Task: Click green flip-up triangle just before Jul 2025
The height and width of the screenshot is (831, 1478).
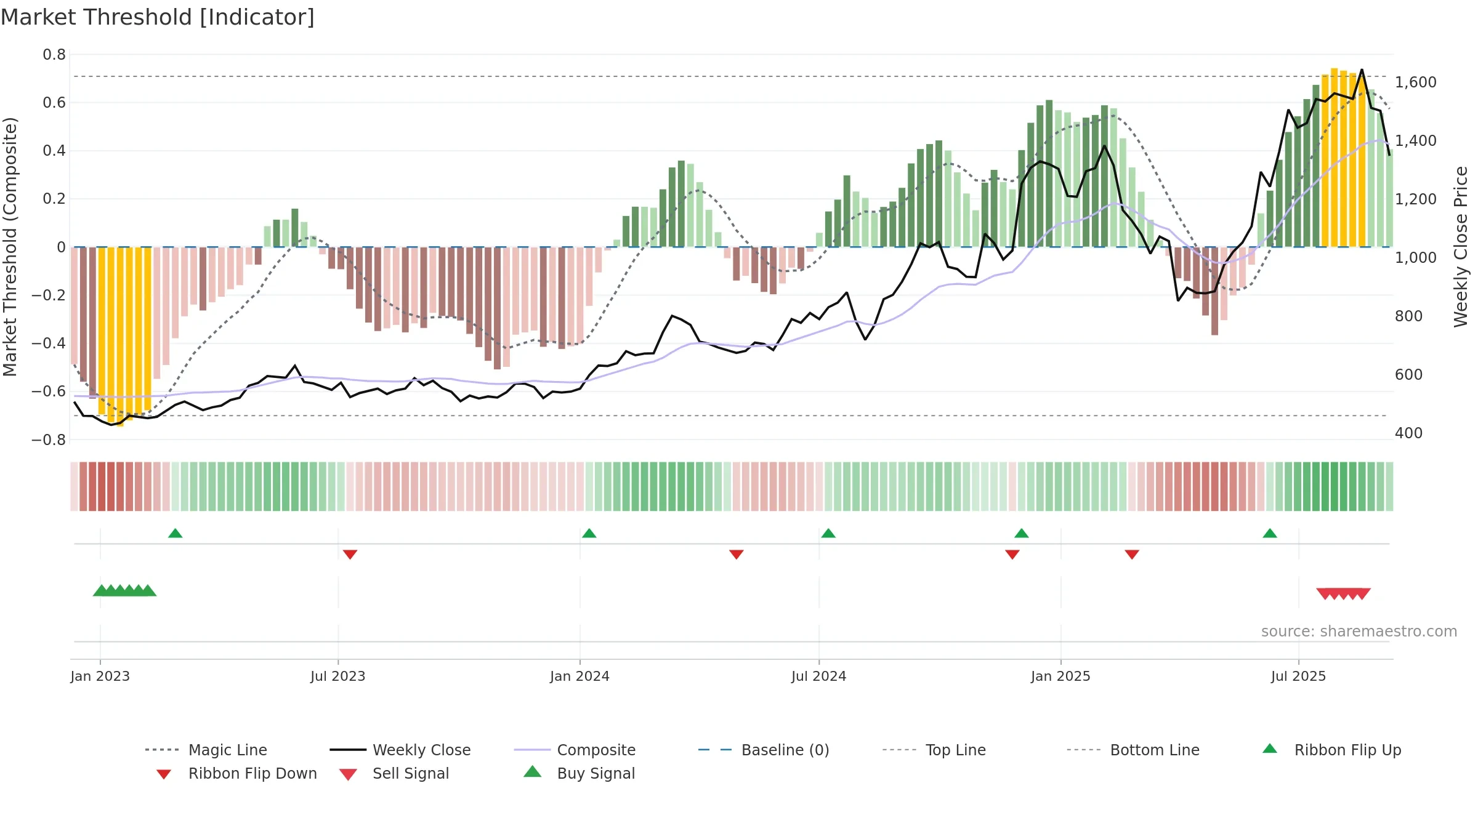Action: click(1270, 533)
